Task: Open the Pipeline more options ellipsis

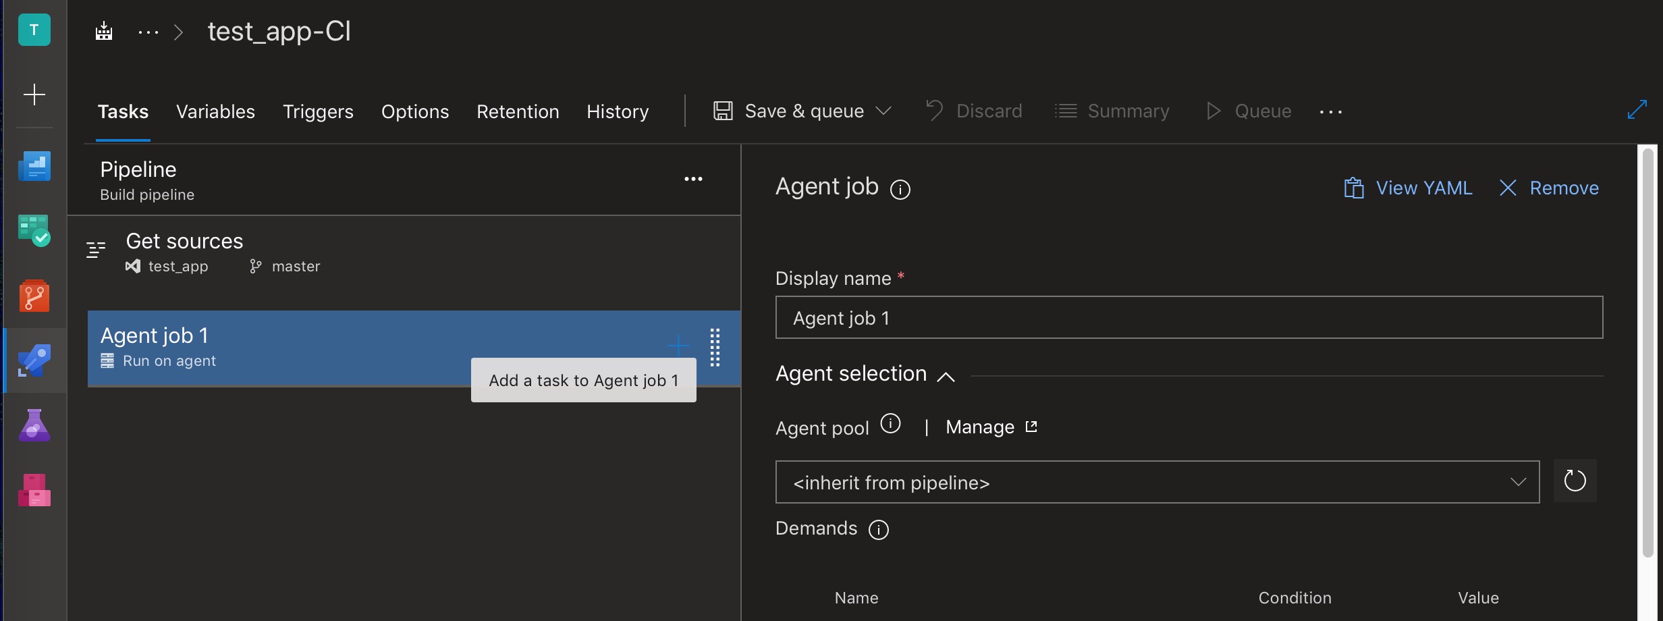Action: (693, 179)
